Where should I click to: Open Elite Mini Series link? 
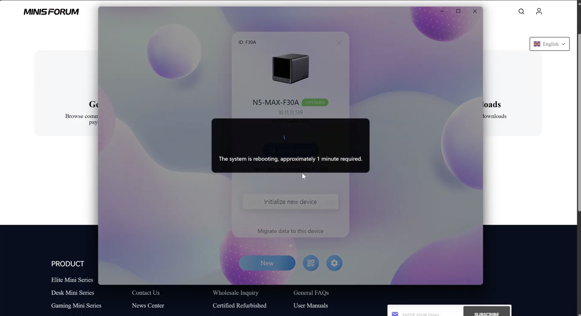coord(72,280)
